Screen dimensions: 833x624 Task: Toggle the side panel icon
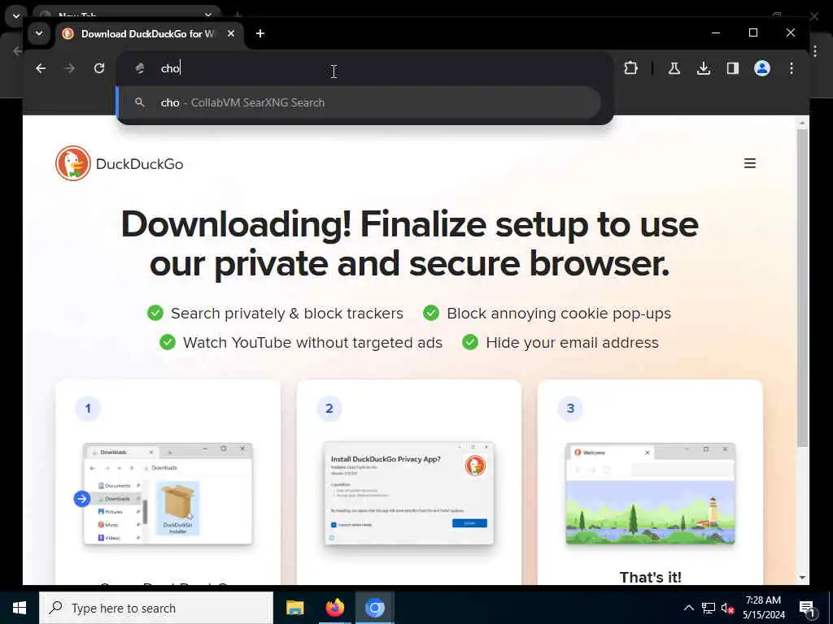(733, 68)
